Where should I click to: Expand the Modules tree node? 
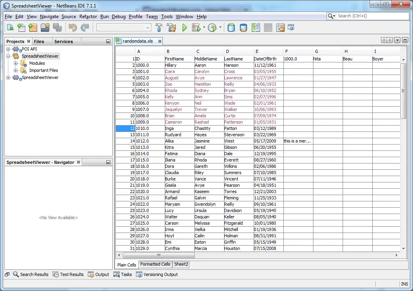tap(16, 63)
